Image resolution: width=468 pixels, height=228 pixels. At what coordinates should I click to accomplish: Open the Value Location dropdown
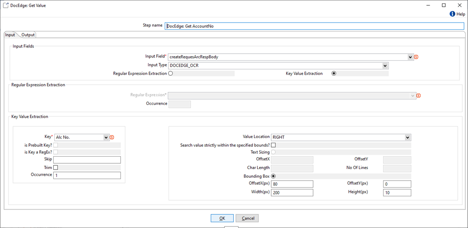pyautogui.click(x=408, y=137)
